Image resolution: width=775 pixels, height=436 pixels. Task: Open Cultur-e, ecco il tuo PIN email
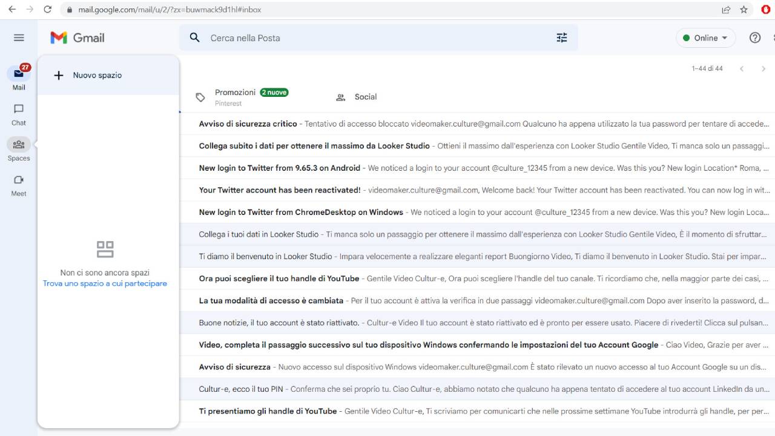pyautogui.click(x=477, y=389)
